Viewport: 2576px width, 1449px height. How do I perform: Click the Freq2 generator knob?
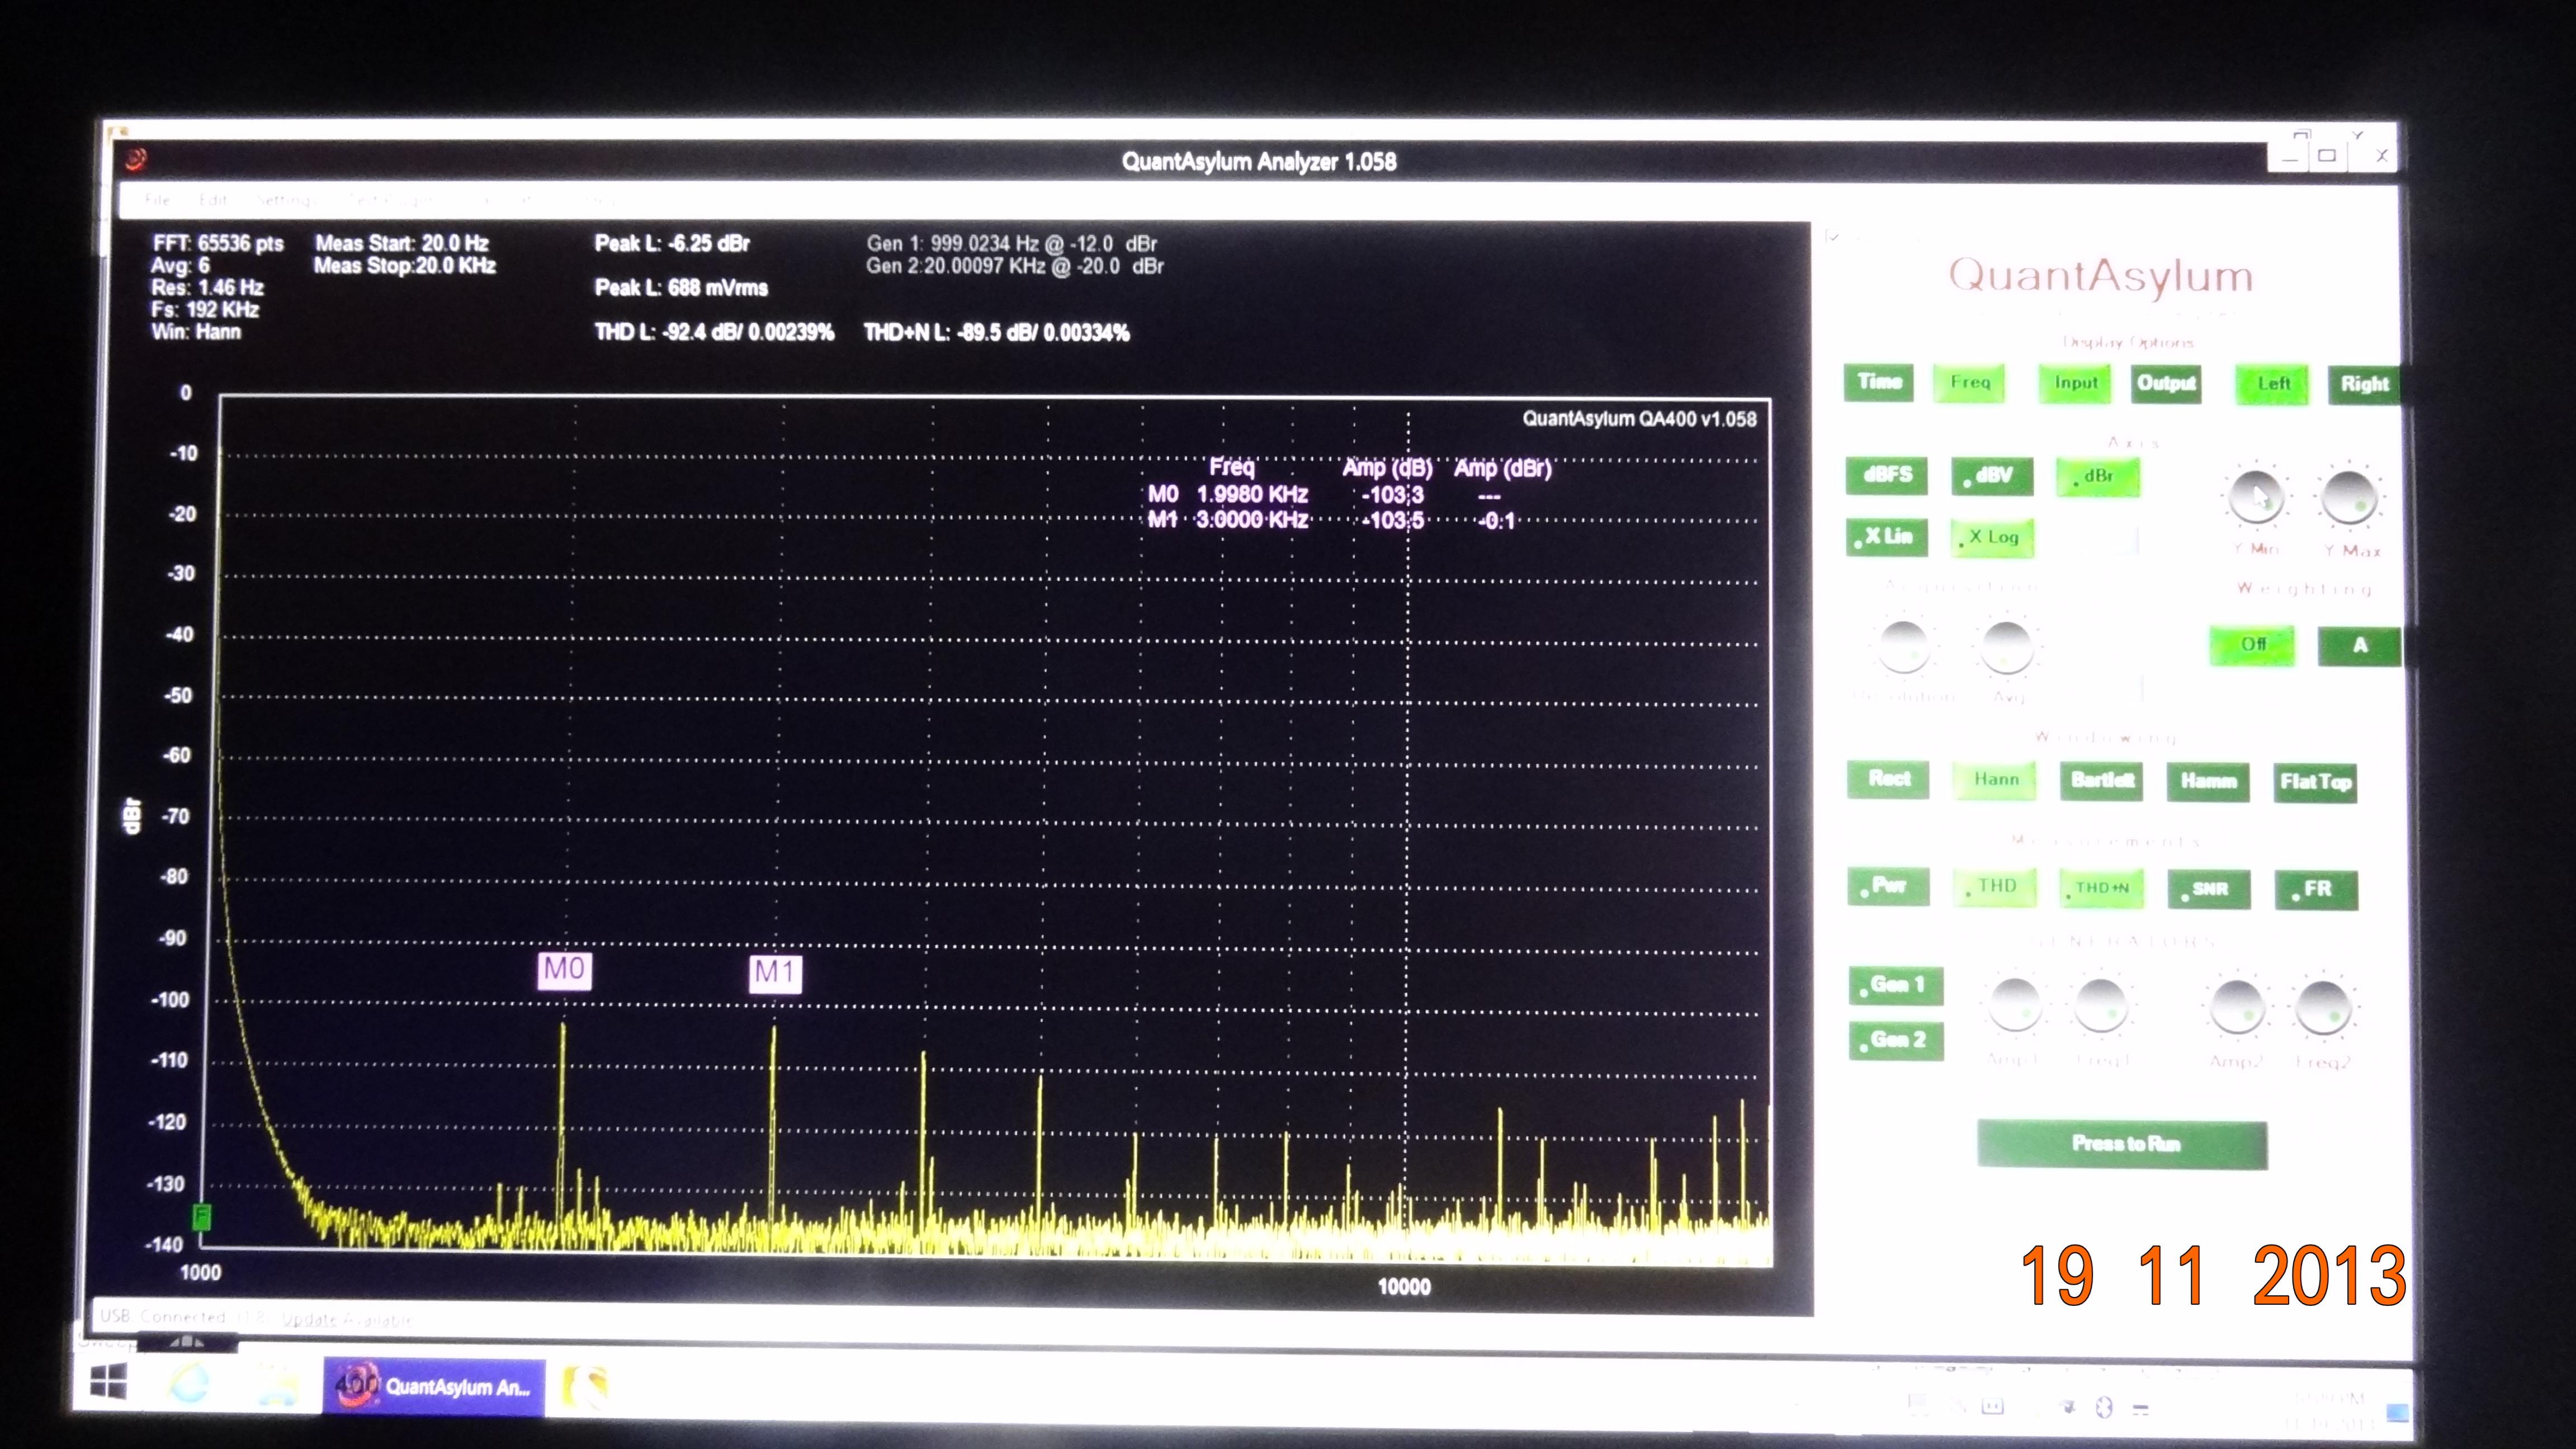(2323, 1008)
